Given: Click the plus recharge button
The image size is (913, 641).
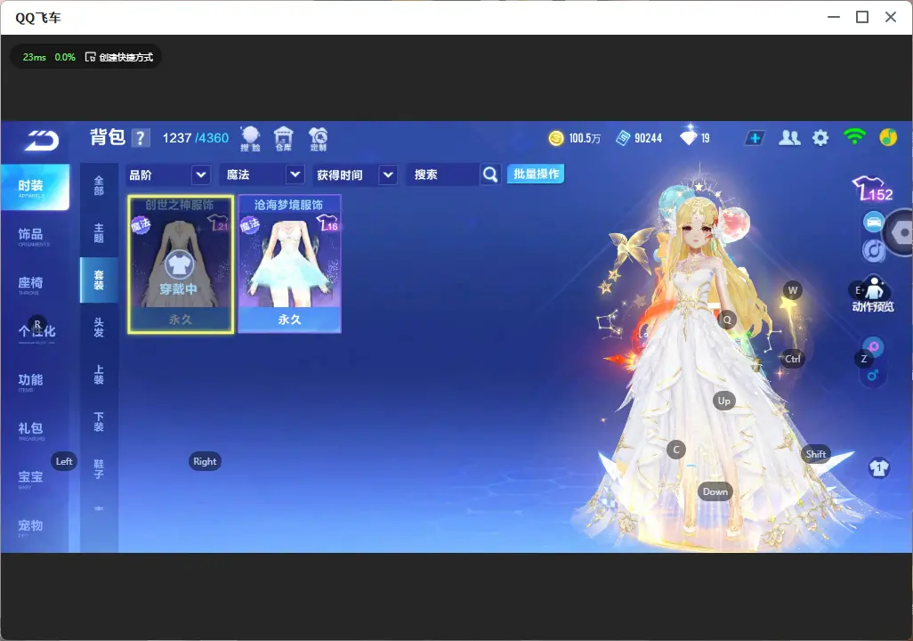Looking at the screenshot, I should [x=755, y=138].
